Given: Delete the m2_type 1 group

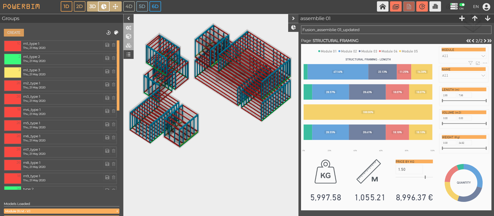Looking at the screenshot, I should coord(113,85).
